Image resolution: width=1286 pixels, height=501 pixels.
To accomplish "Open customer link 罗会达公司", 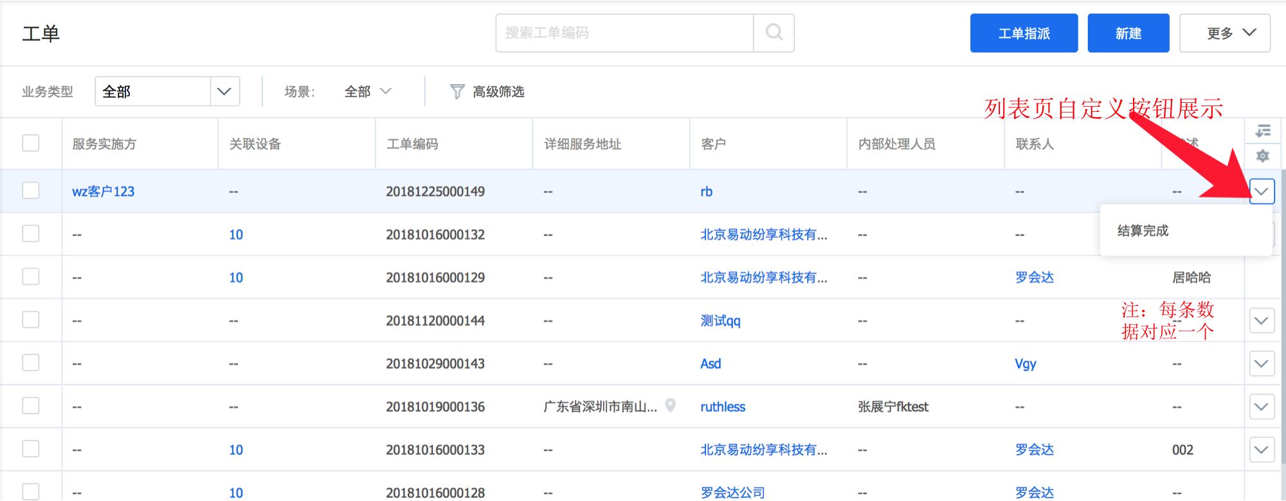I will (732, 493).
